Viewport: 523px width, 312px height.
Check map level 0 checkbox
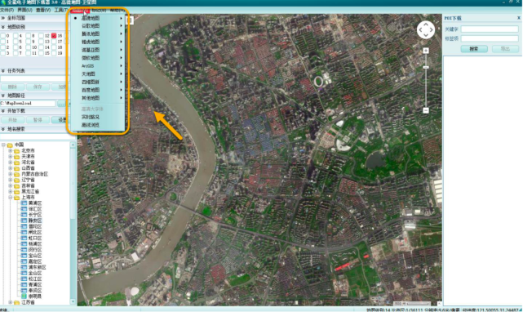point(2,35)
